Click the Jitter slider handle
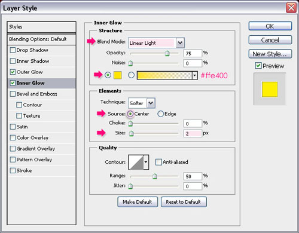This screenshot has width=299, height=233. coord(130,186)
